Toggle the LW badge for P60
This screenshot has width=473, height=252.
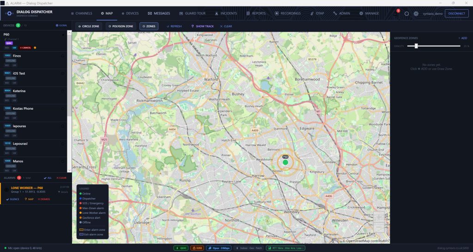tap(14, 47)
